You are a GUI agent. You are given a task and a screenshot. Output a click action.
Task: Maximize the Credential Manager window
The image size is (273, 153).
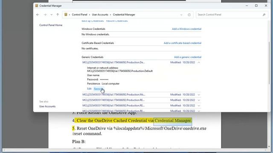(x=256, y=6)
